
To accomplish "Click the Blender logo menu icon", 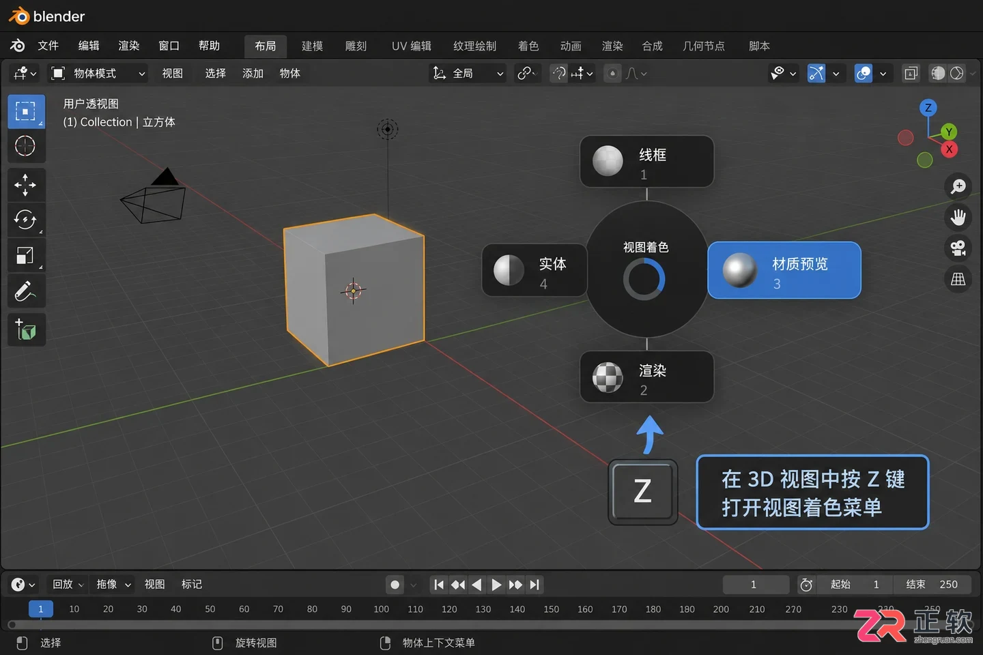I will 18,46.
